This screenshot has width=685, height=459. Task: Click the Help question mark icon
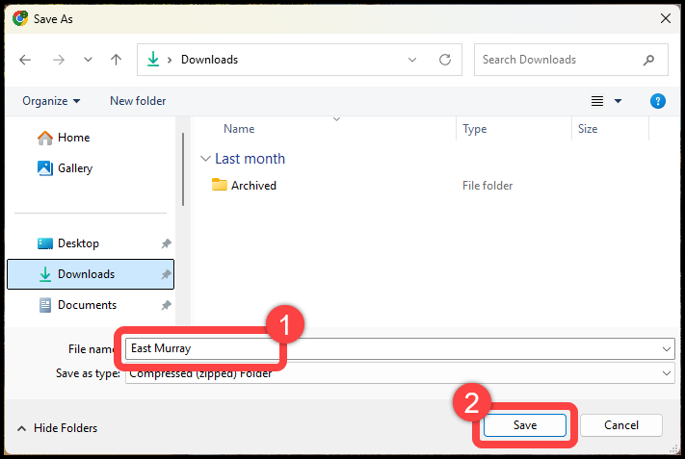(658, 101)
